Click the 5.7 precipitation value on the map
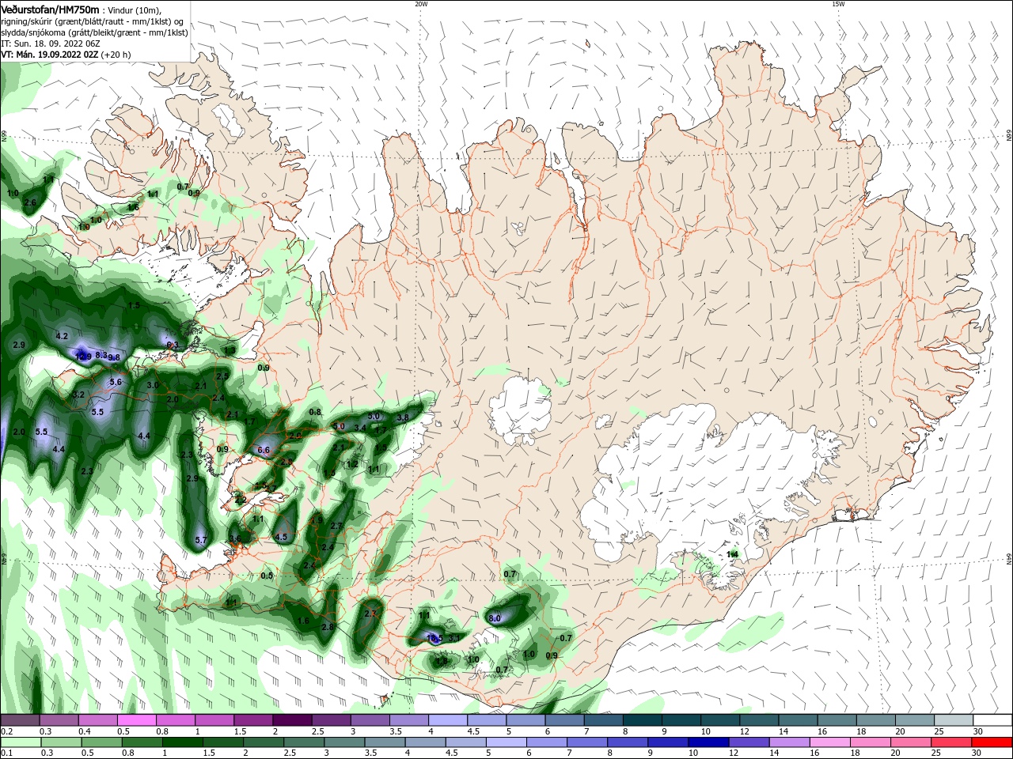The image size is (1013, 759). [200, 541]
